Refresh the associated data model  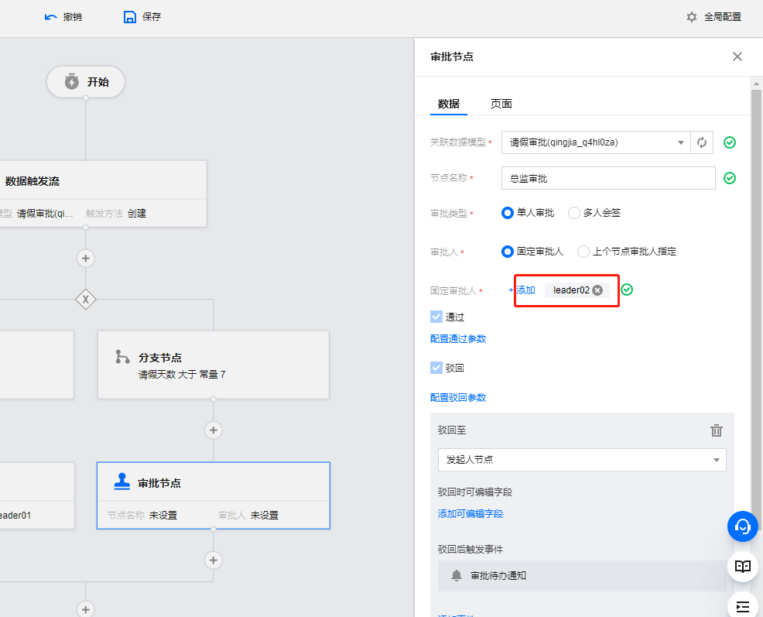[x=702, y=142]
